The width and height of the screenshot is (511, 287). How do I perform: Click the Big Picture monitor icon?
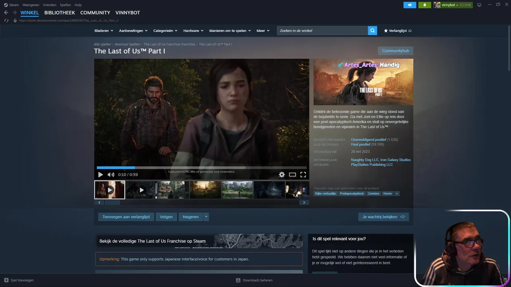coord(479,5)
